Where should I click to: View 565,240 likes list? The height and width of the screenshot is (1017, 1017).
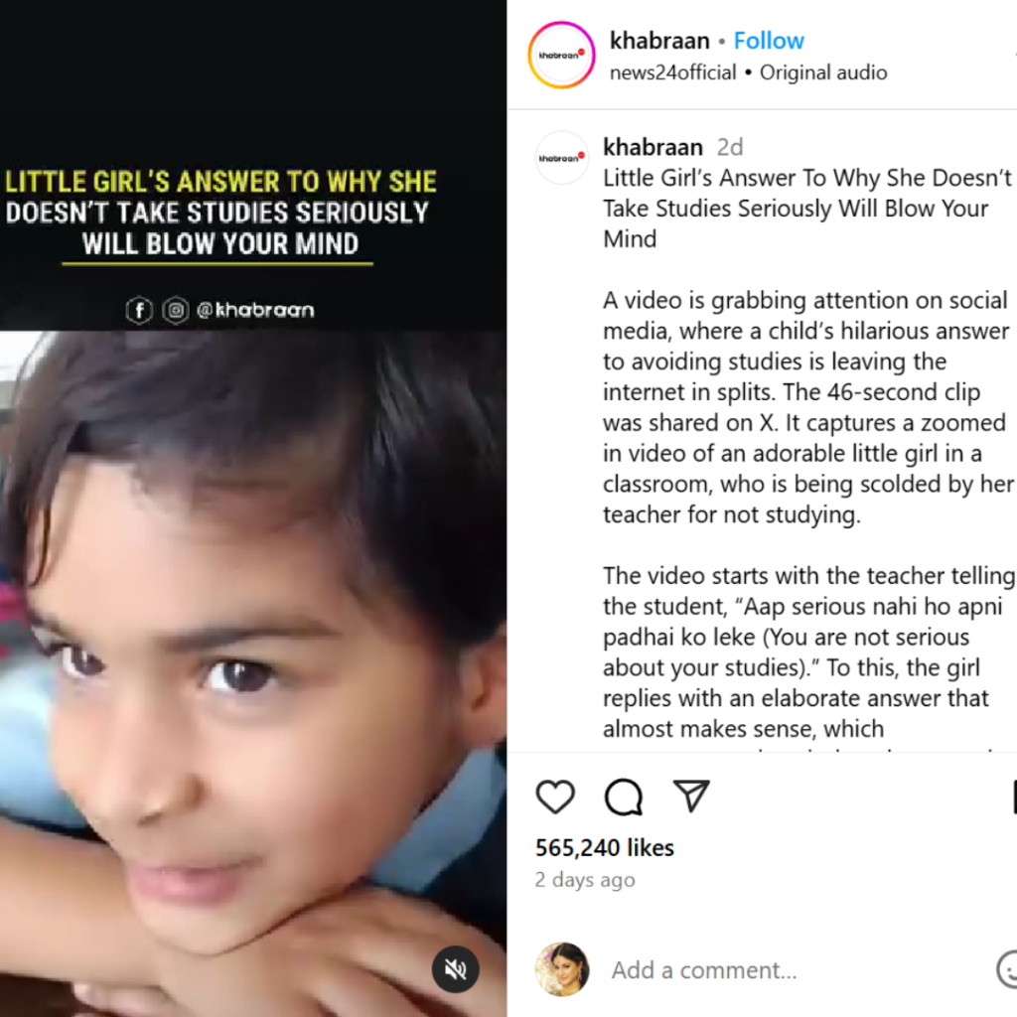[x=605, y=848]
